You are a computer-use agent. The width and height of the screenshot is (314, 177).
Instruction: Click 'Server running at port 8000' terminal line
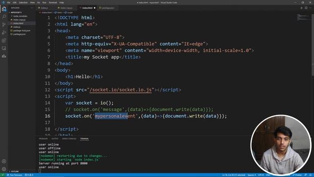[63, 163]
